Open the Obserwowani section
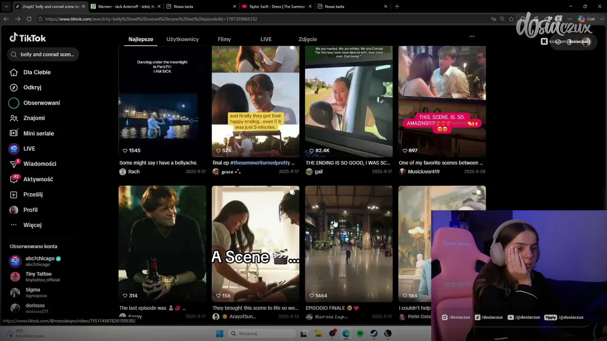Image resolution: width=607 pixels, height=341 pixels. (42, 103)
